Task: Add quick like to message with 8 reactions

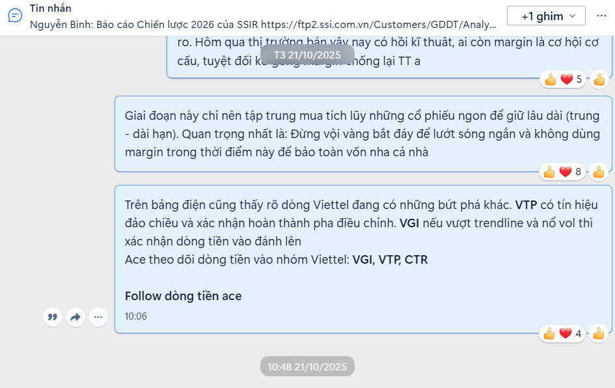Action: click(x=599, y=172)
